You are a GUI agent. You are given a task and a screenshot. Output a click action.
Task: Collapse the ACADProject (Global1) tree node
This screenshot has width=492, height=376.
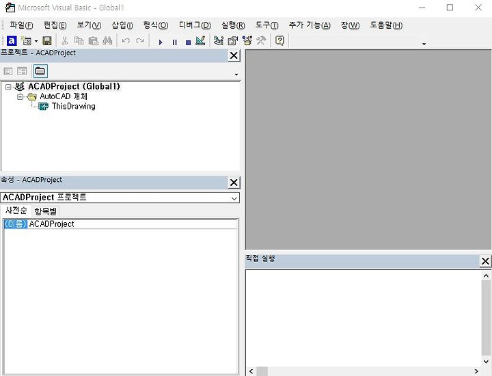coord(8,87)
